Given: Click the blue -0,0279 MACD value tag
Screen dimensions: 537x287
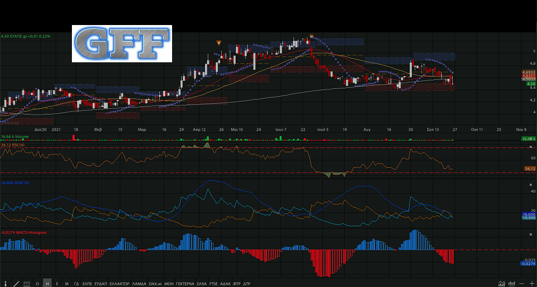Looking at the screenshot, I should click(x=528, y=264).
